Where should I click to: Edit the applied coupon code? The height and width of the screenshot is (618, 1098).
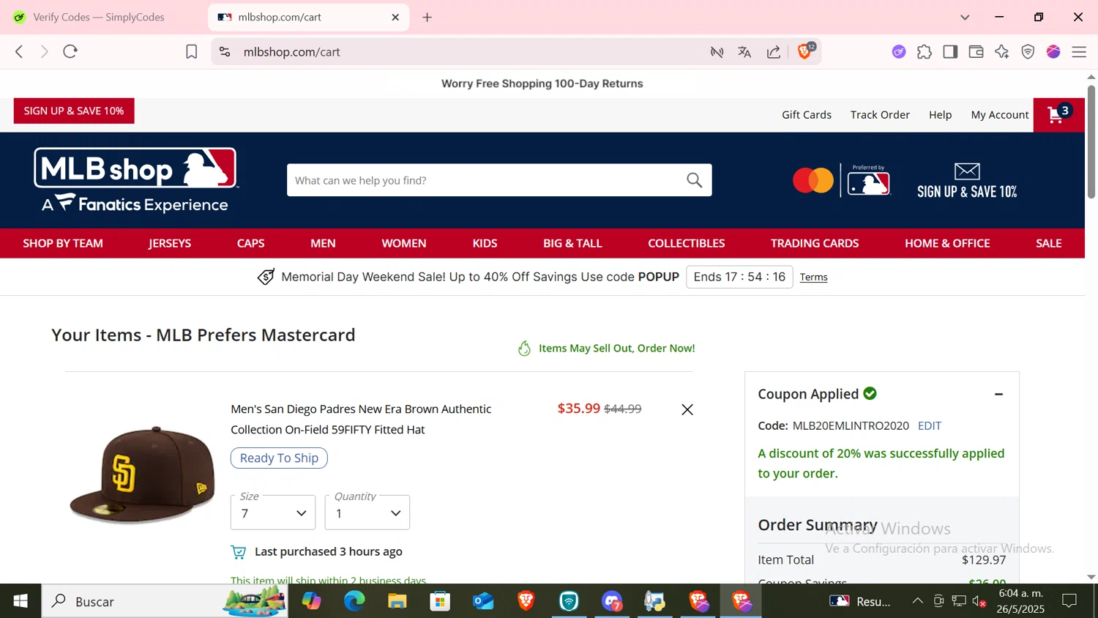click(x=930, y=425)
